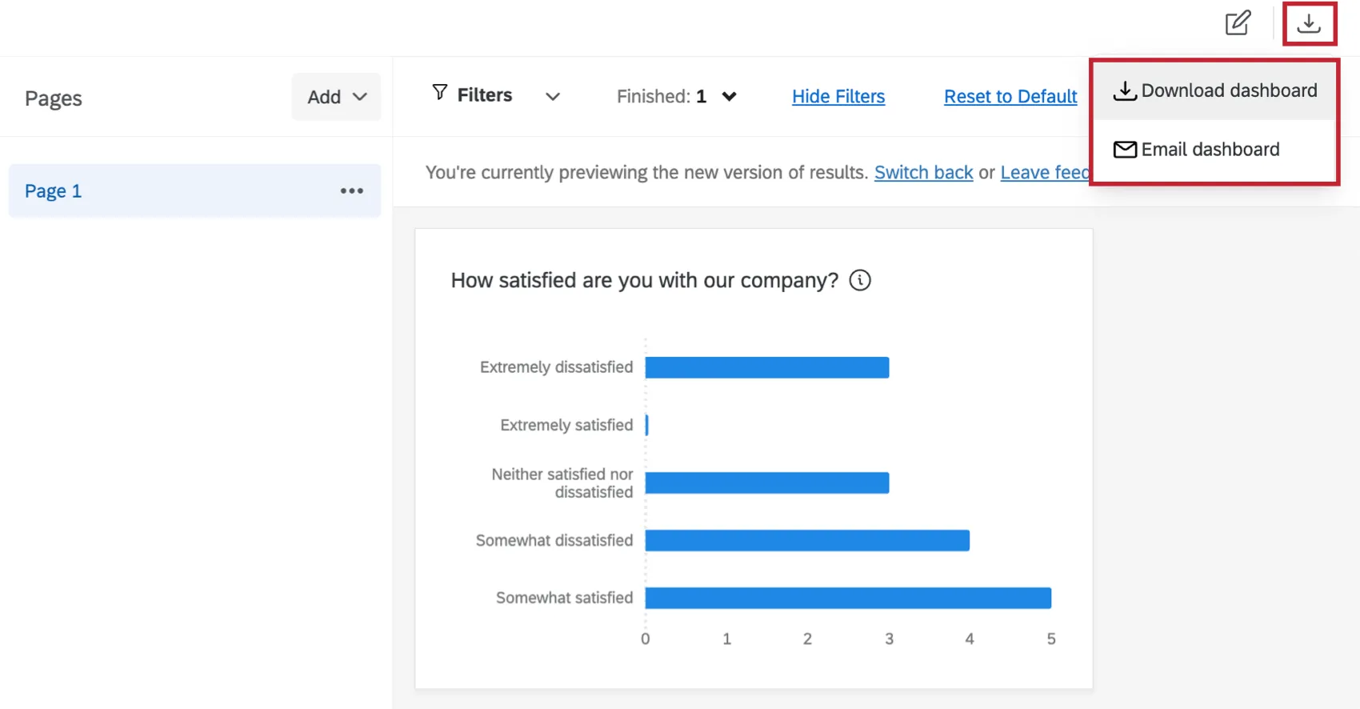Click the info icon beside satisfaction question
Viewport: 1360px width, 709px height.
(860, 280)
